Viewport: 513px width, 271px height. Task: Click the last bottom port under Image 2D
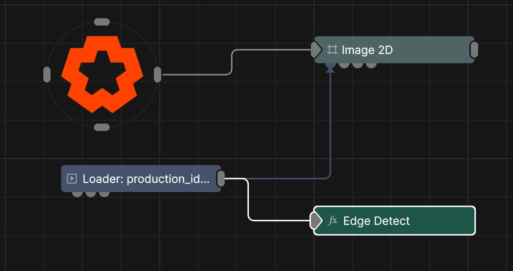click(x=371, y=64)
